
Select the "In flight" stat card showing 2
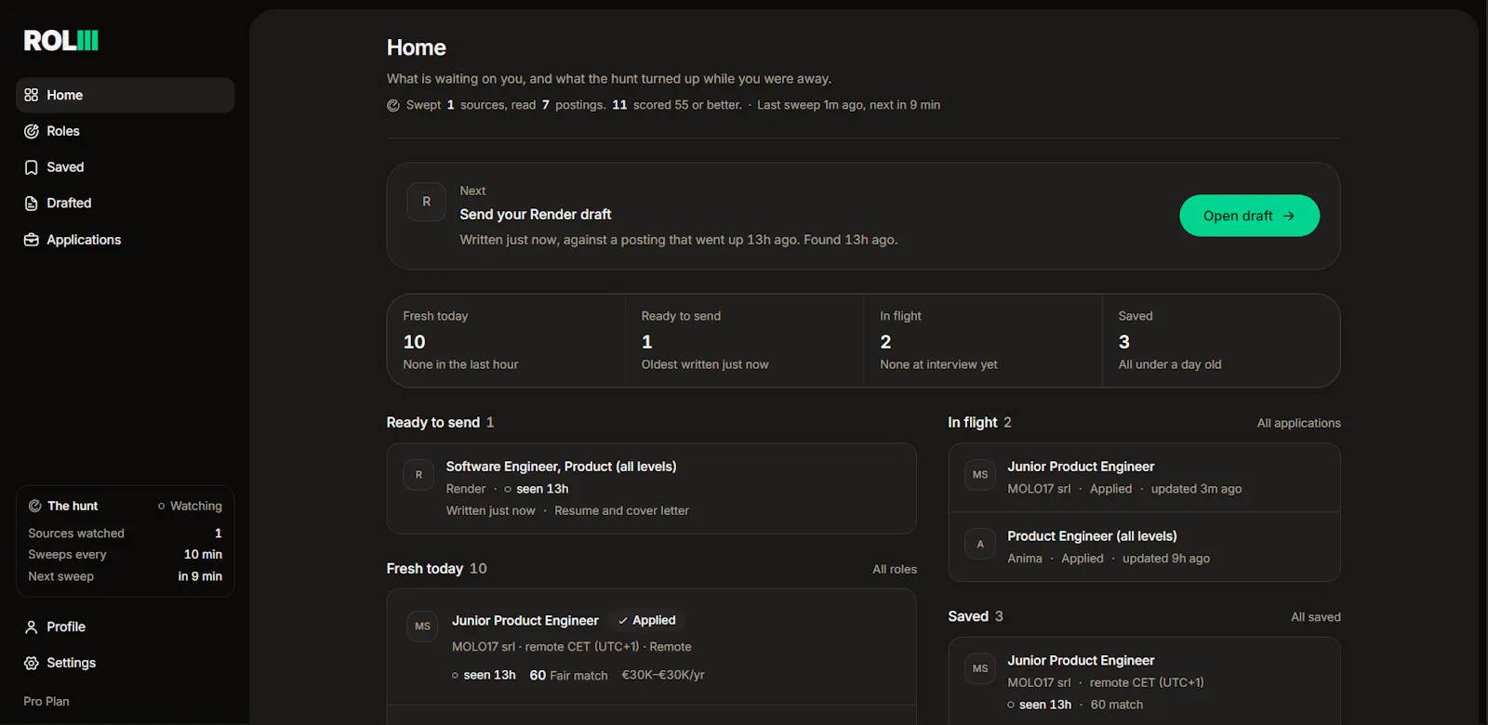tap(983, 340)
